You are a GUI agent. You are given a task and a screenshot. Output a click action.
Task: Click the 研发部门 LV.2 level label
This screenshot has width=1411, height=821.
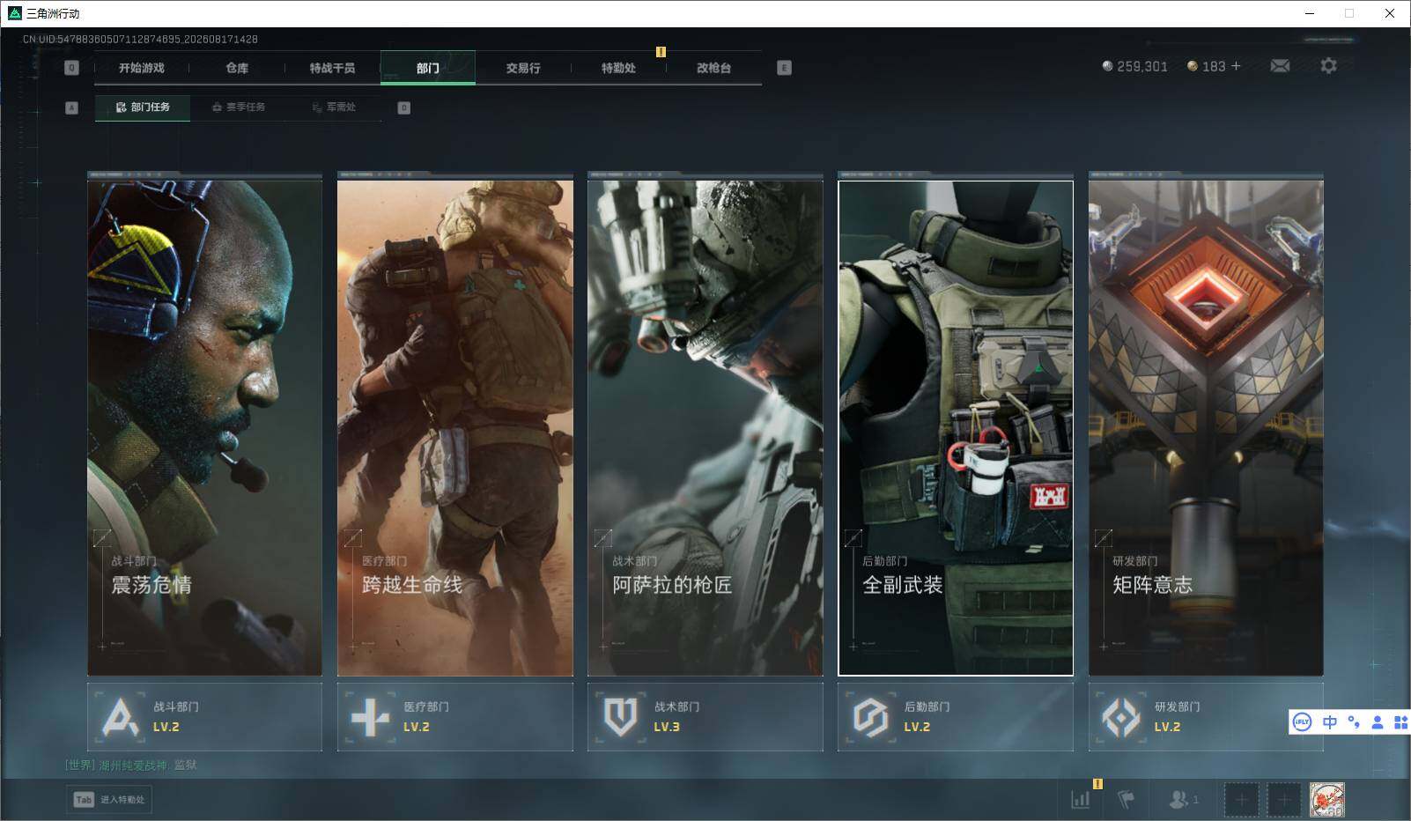pyautogui.click(x=1167, y=727)
